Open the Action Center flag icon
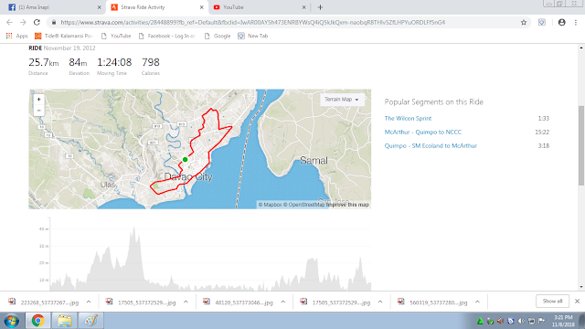585x329 pixels. coord(542,321)
